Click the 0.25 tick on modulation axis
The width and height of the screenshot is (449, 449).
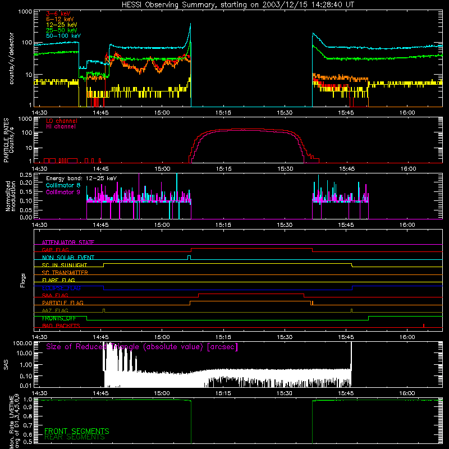click(x=26, y=175)
